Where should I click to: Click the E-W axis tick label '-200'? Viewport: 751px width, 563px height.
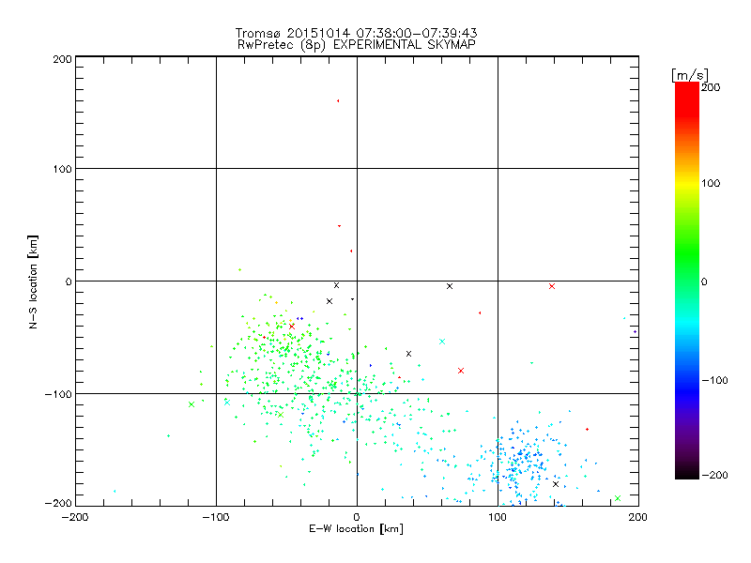[75, 517]
